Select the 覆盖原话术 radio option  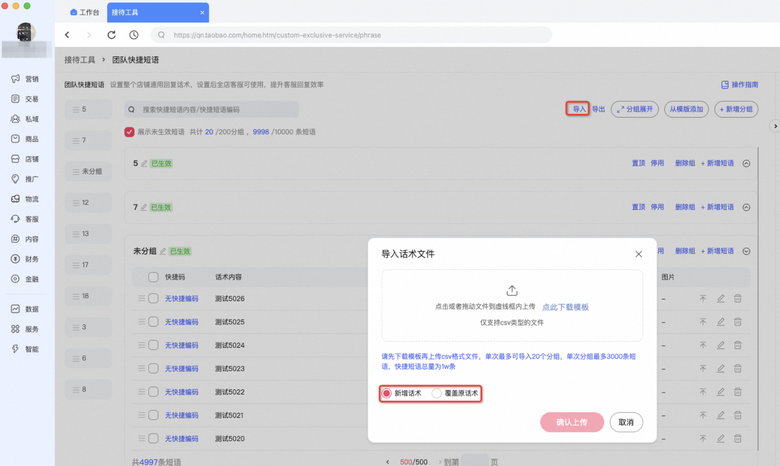(x=436, y=393)
